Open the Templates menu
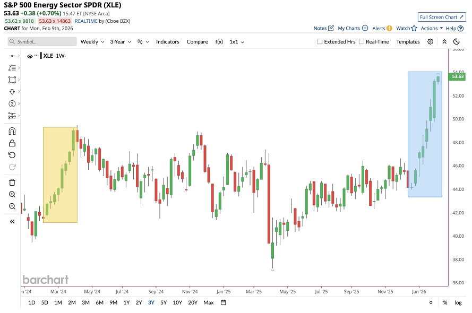Screen dimensions: 472x313 [x=408, y=41]
